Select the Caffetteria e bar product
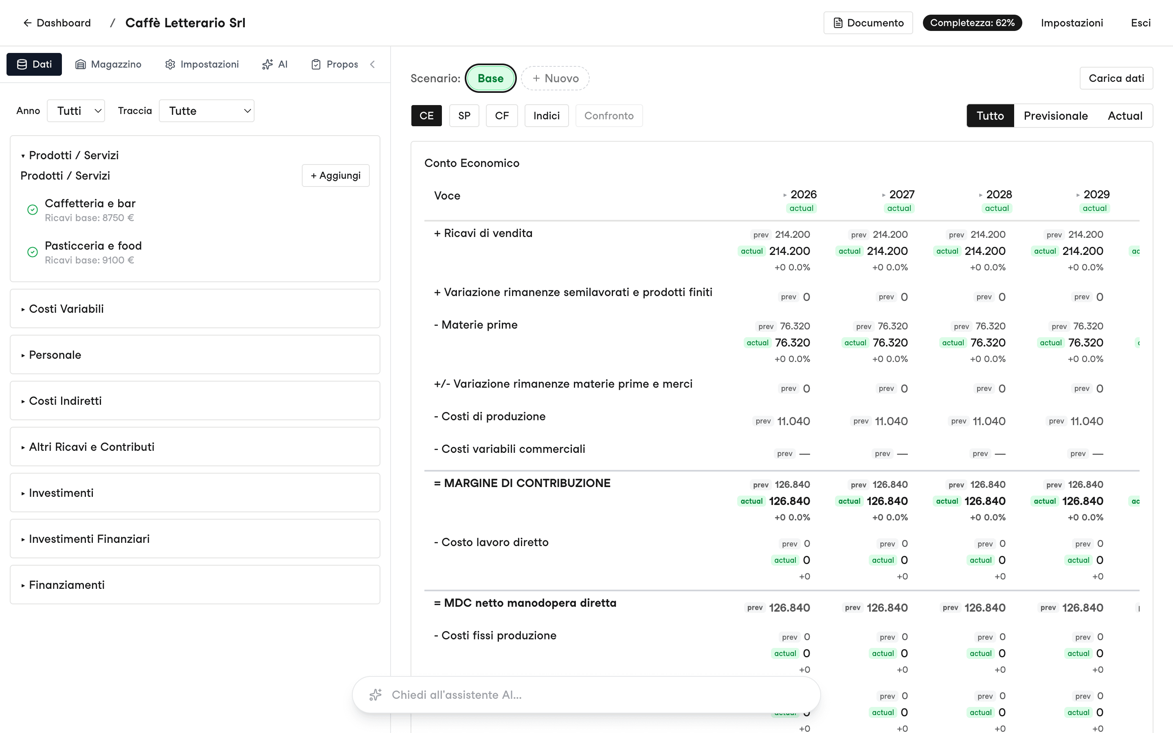The image size is (1173, 733). 90,210
